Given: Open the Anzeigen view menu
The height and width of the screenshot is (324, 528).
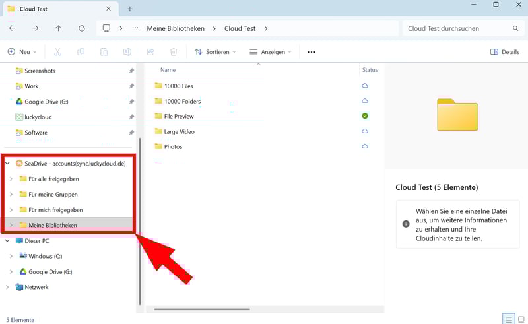Looking at the screenshot, I should tap(271, 52).
